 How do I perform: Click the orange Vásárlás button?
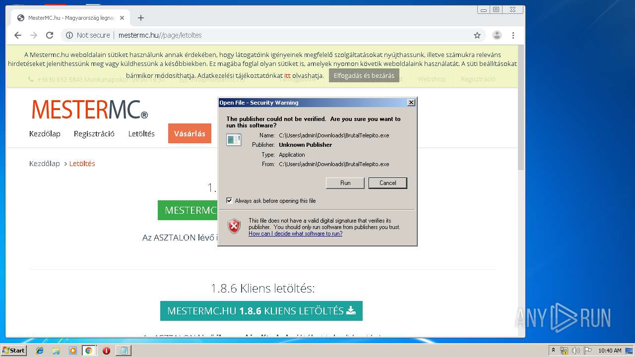(190, 133)
